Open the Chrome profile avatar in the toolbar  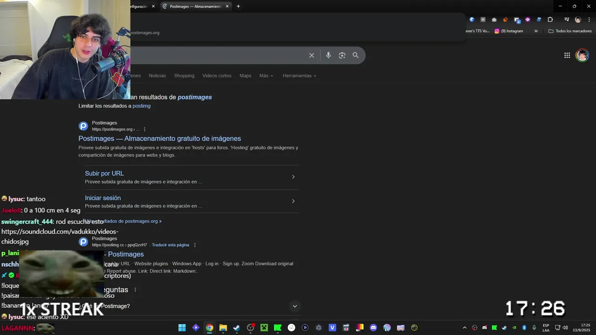(x=578, y=20)
